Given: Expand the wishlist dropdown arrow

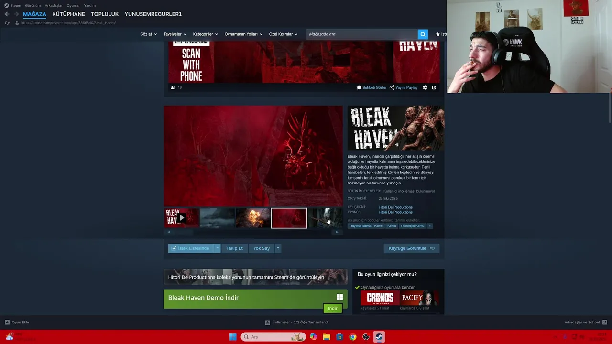Looking at the screenshot, I should pyautogui.click(x=217, y=248).
